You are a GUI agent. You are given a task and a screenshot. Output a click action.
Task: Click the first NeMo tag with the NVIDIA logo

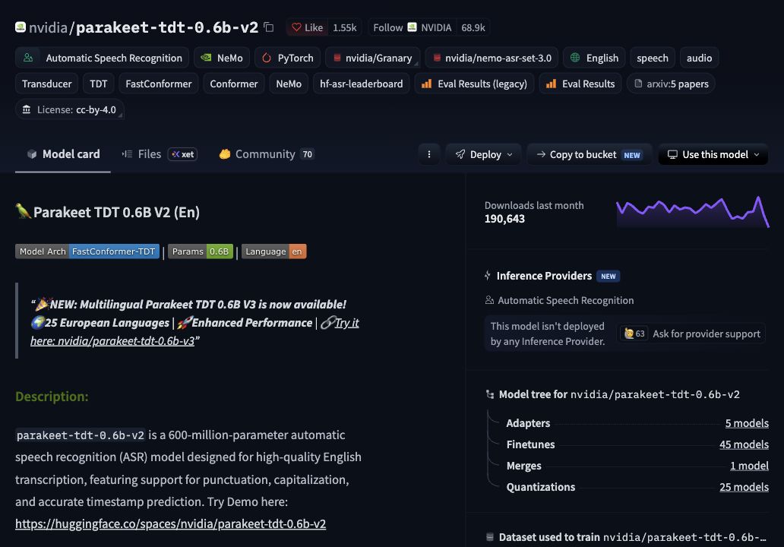222,58
